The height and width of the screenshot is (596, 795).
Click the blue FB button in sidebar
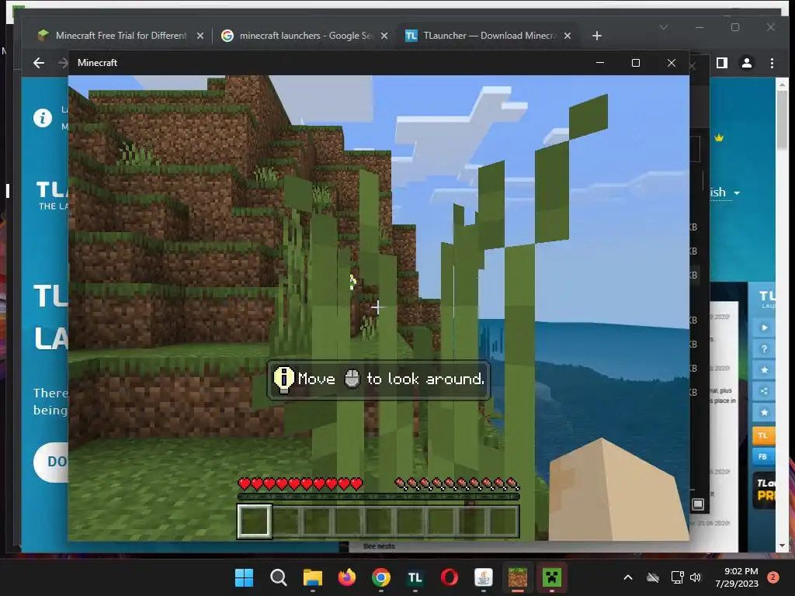(763, 456)
